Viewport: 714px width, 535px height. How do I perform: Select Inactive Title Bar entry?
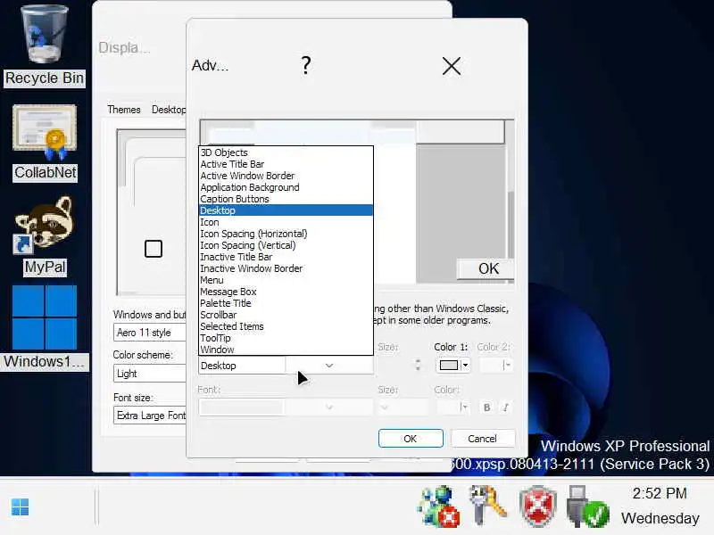tap(286, 257)
